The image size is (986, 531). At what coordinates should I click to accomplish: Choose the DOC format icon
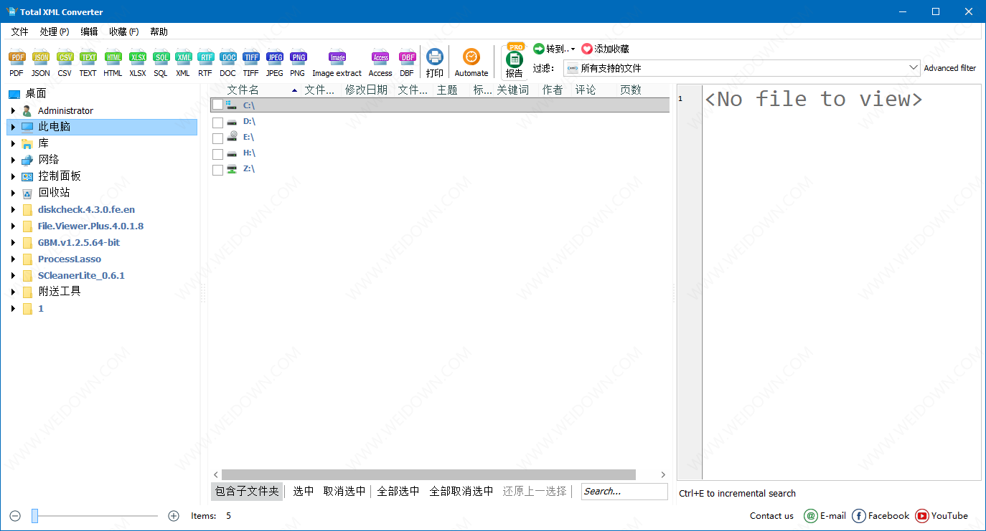click(x=227, y=58)
